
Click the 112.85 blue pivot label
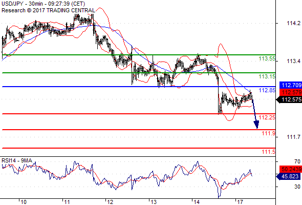point(267,90)
